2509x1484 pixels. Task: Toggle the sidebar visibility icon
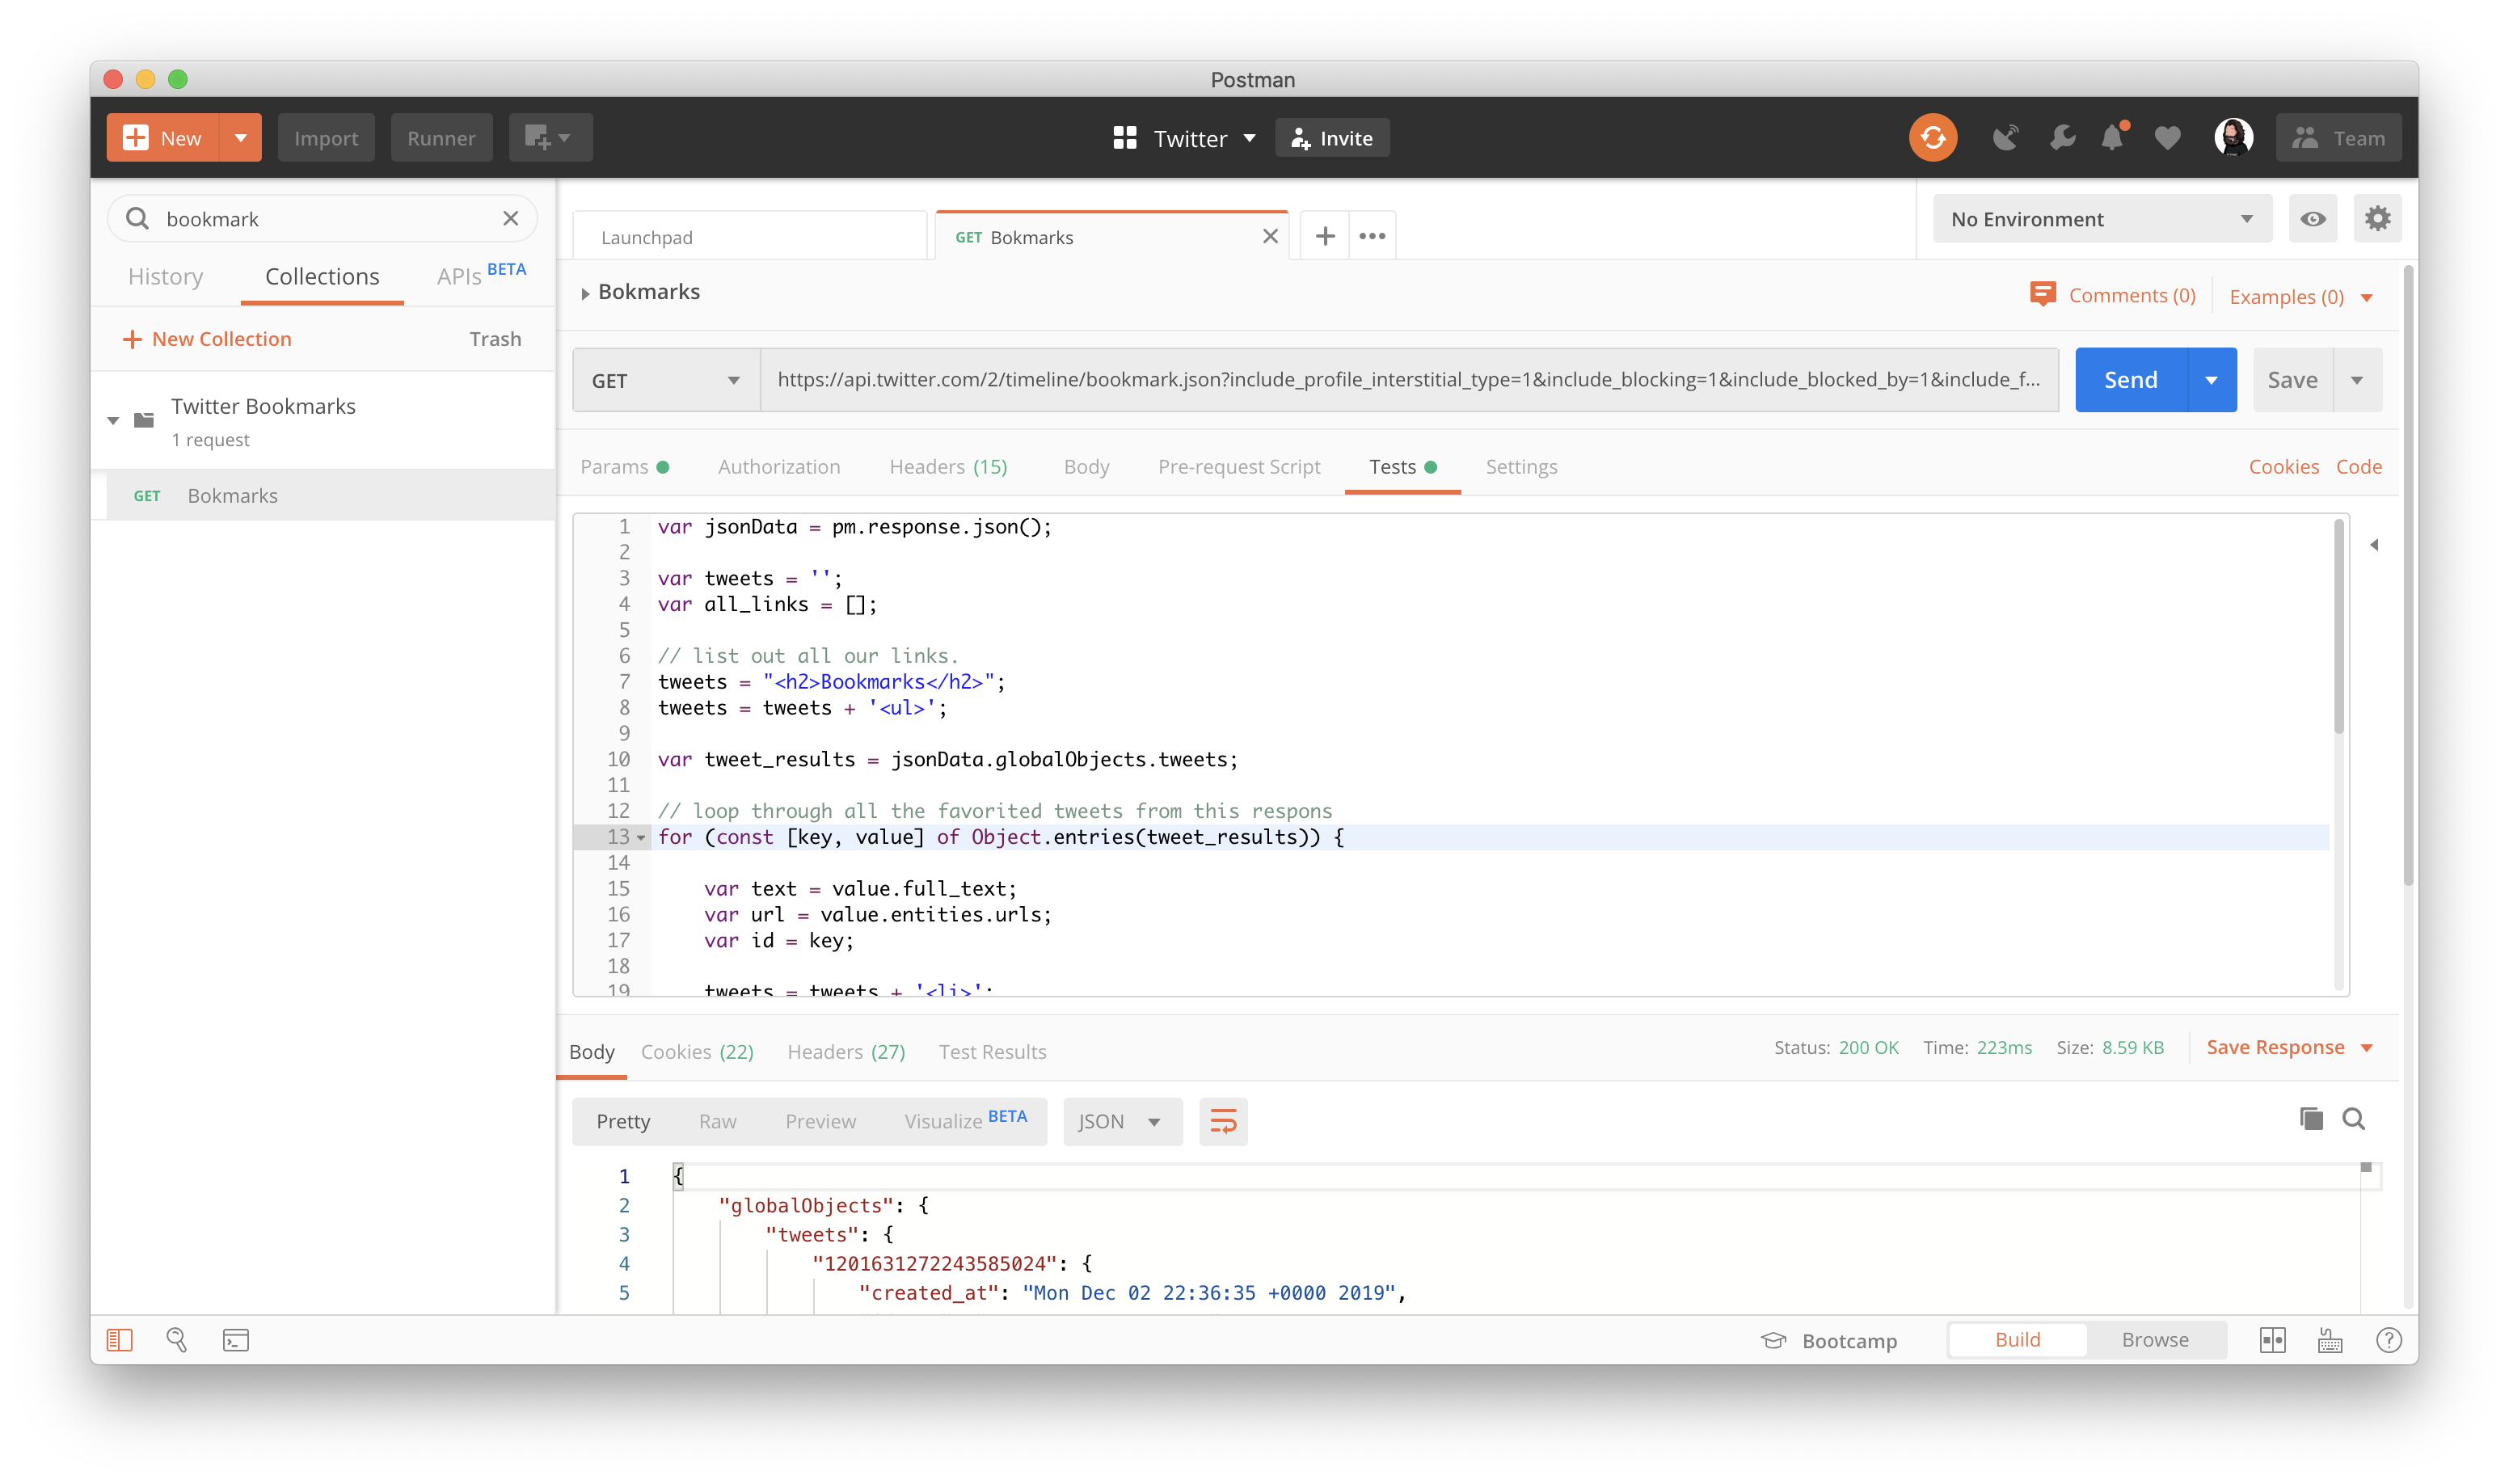(119, 1340)
